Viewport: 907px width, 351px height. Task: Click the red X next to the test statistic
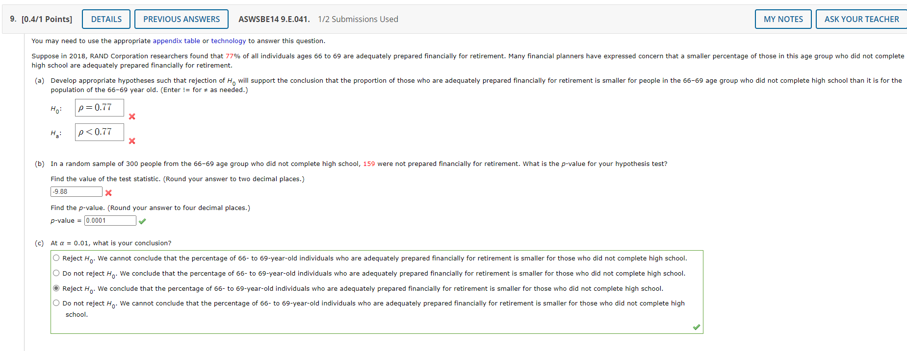[108, 193]
